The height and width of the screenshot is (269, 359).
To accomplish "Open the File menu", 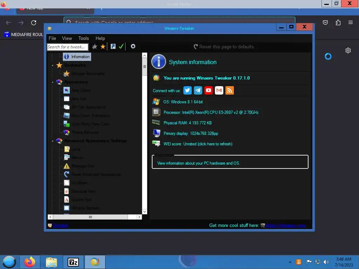I will (52, 38).
